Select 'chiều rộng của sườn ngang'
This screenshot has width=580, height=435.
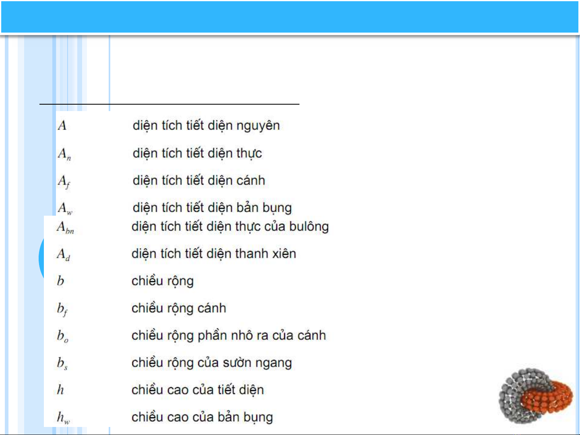[212, 363]
